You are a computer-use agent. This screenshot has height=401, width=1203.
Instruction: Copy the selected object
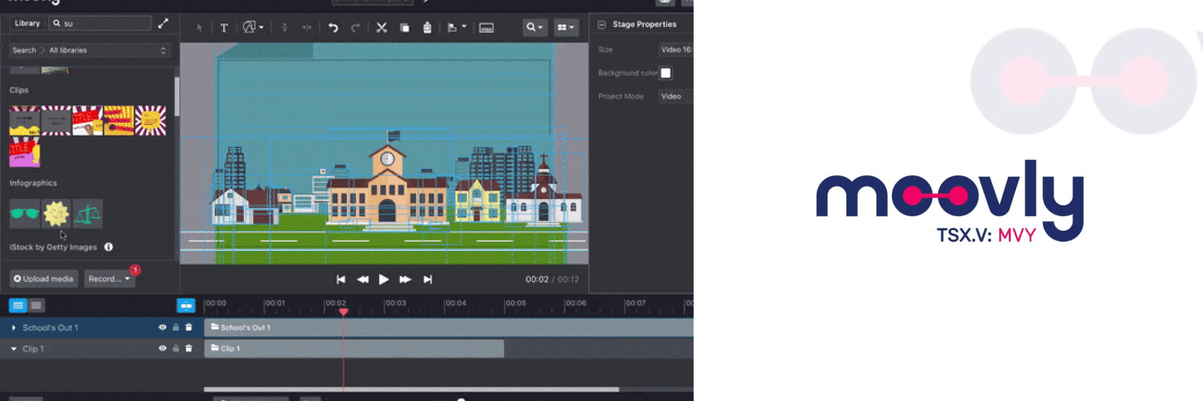click(405, 28)
